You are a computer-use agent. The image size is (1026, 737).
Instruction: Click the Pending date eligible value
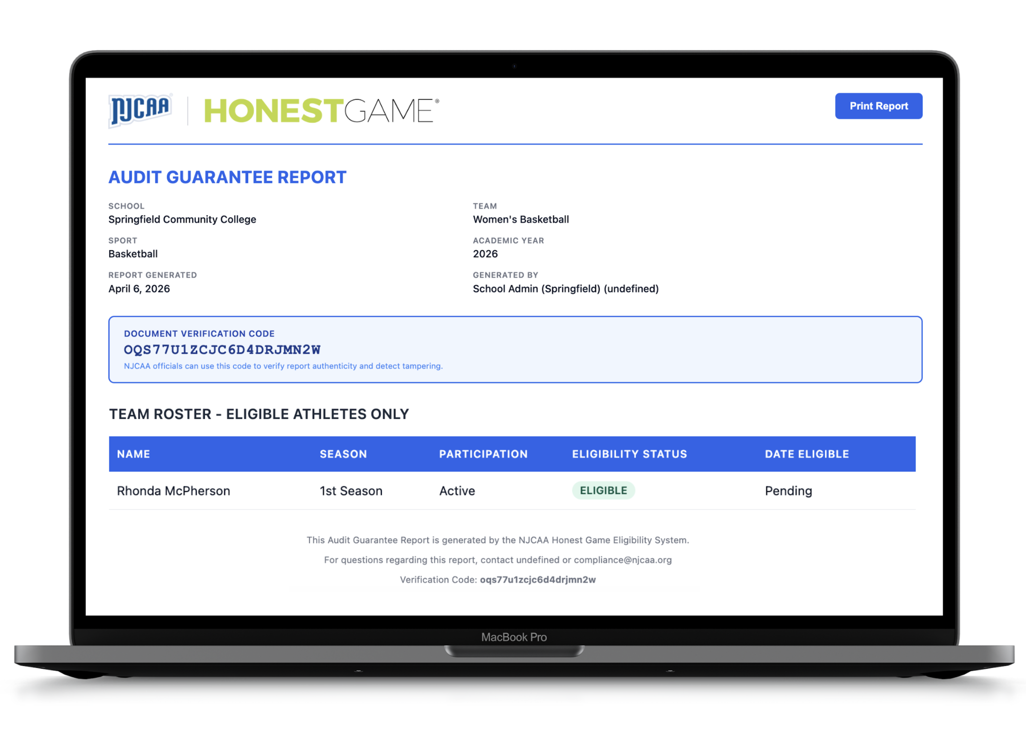click(788, 491)
